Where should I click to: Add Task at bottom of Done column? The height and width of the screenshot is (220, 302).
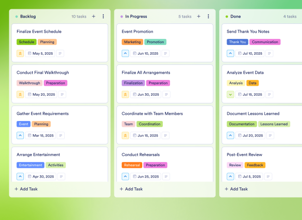(x=236, y=189)
